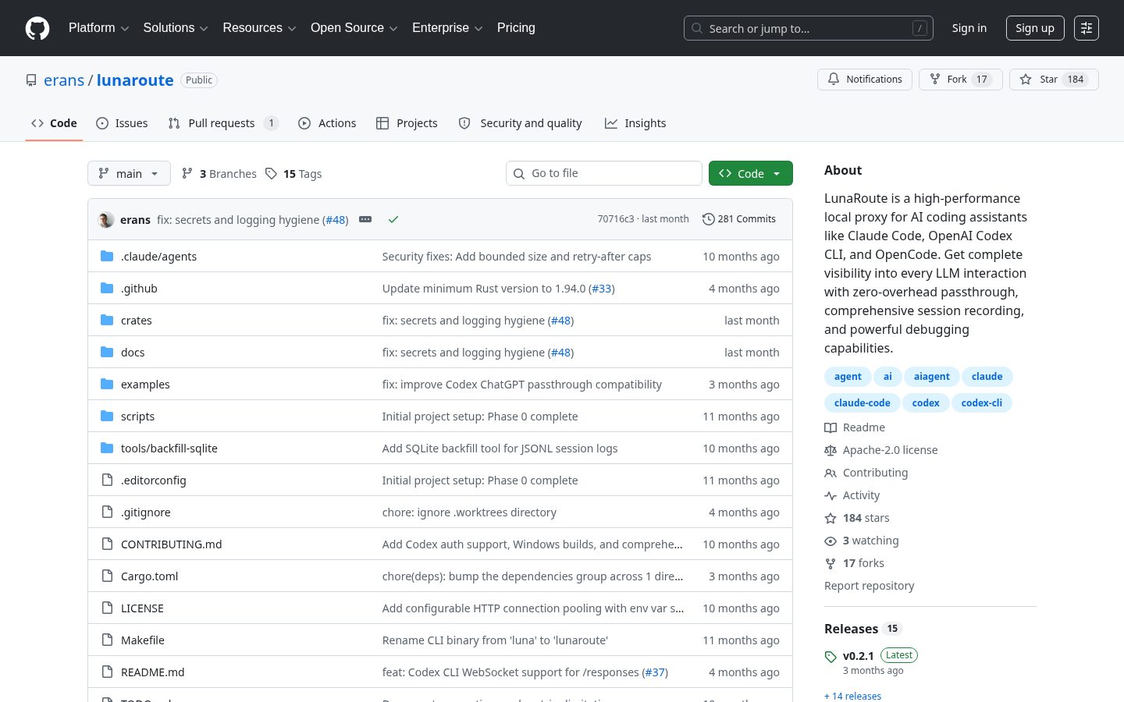This screenshot has width=1124, height=702.
Task: Click the .github folder icon
Action: point(107,288)
